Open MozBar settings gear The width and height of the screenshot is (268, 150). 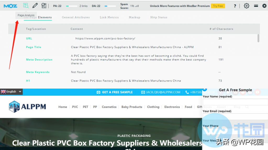point(247,6)
